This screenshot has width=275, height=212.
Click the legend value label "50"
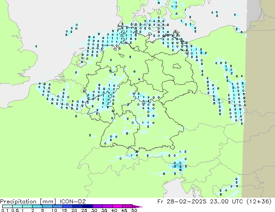(134, 210)
